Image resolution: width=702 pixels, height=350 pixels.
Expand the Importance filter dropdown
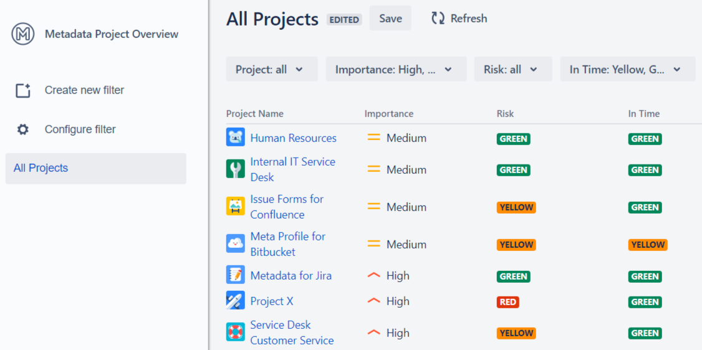coord(397,69)
